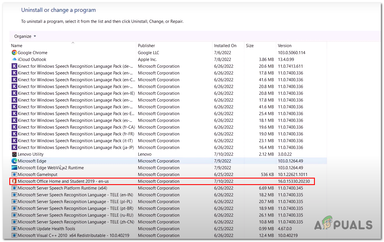Select Microsoft Server Speech Platform Runtime (x64)
Screen dimensions: 384x242
point(62,188)
